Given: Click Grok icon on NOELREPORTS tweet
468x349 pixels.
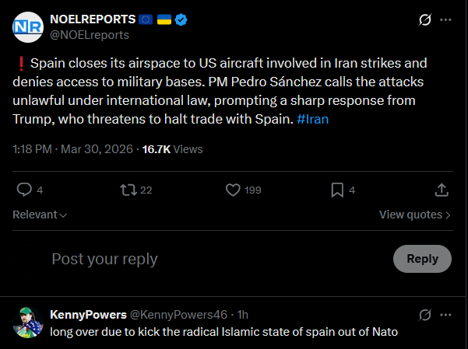Looking at the screenshot, I should [425, 20].
